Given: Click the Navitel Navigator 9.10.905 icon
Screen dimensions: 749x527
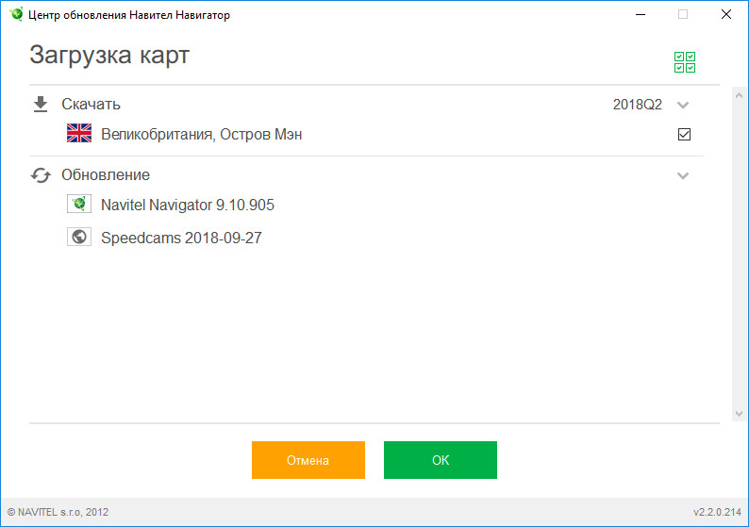Looking at the screenshot, I should tap(79, 204).
